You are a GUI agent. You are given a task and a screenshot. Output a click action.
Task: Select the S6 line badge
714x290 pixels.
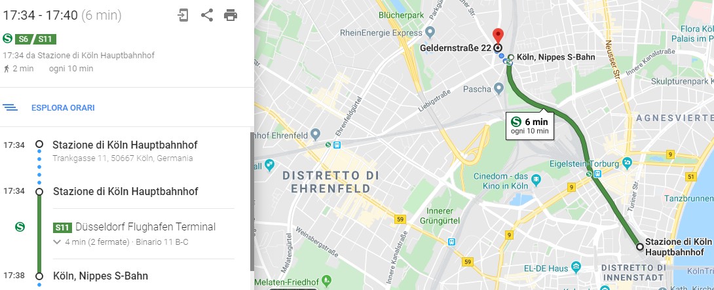click(24, 39)
